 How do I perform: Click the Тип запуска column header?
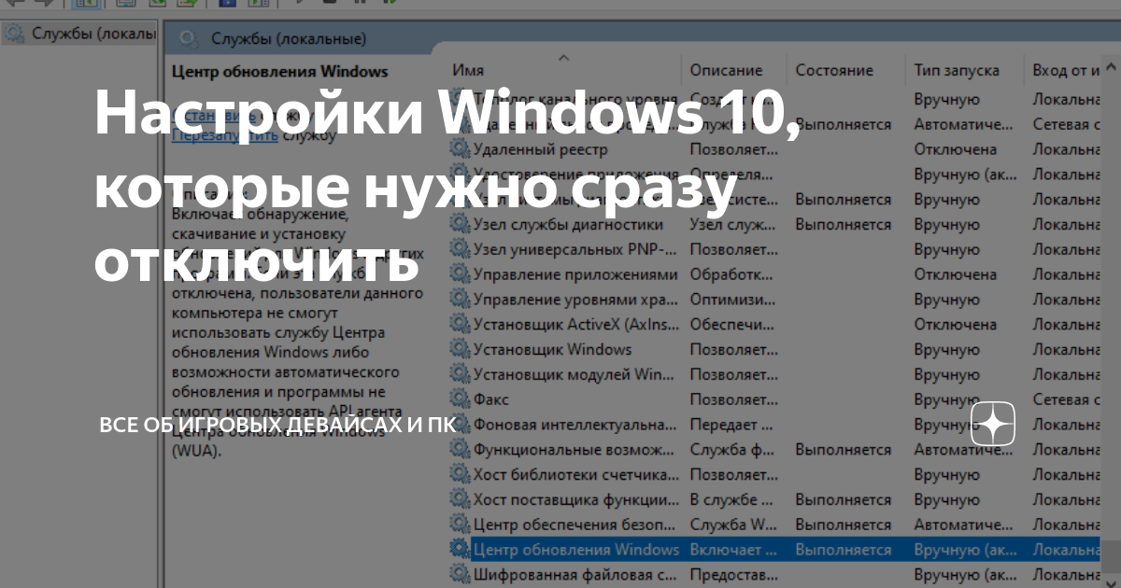957,71
